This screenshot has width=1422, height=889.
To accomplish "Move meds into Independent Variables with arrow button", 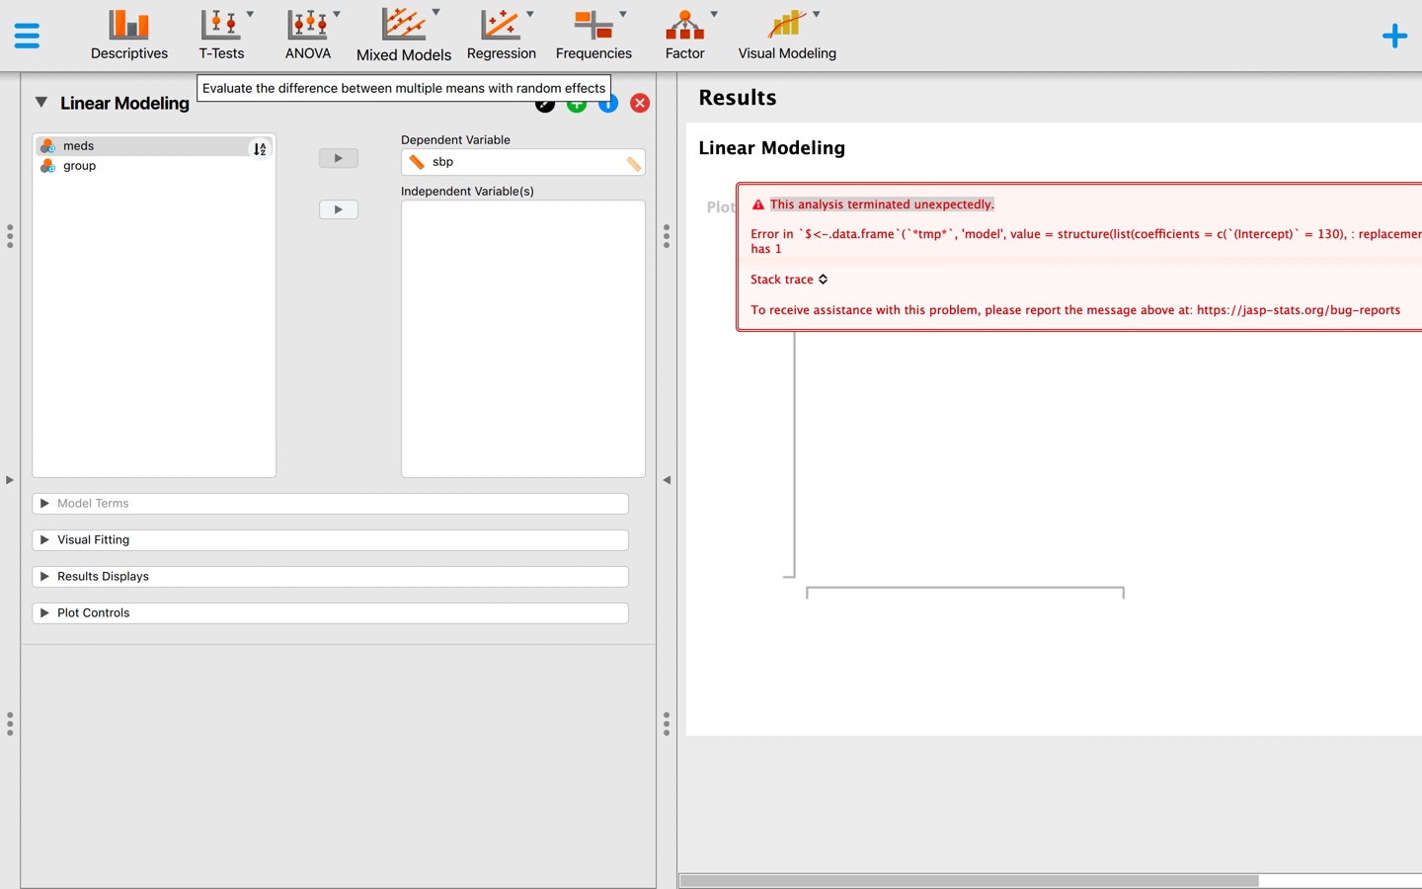I will point(338,209).
